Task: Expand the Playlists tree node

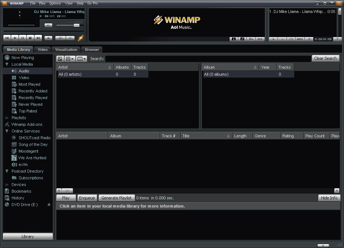Action: coord(7,118)
